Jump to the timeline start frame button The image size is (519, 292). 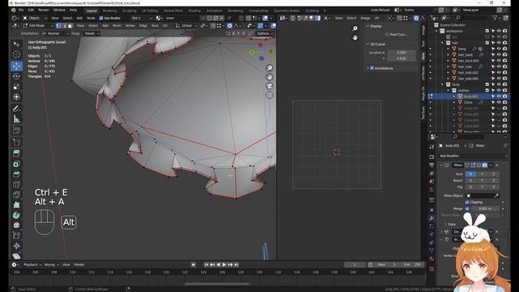click(x=206, y=265)
